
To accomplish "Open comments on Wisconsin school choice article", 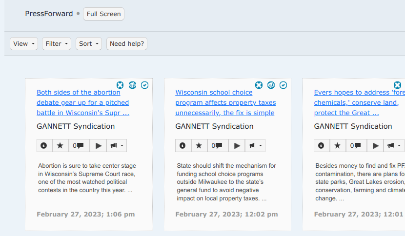I will pyautogui.click(x=218, y=146).
